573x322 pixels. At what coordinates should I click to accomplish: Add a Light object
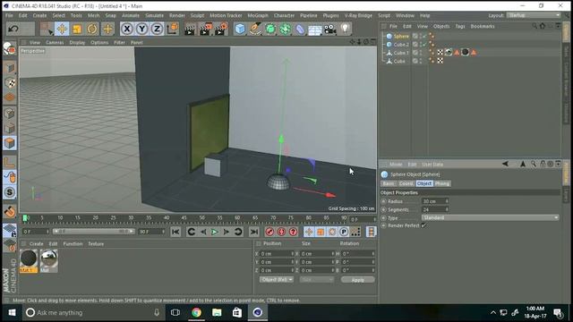[x=345, y=29]
